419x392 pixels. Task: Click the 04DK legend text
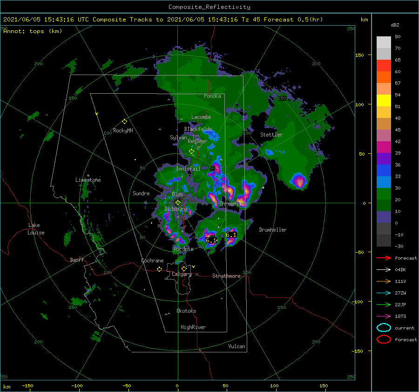pos(400,270)
